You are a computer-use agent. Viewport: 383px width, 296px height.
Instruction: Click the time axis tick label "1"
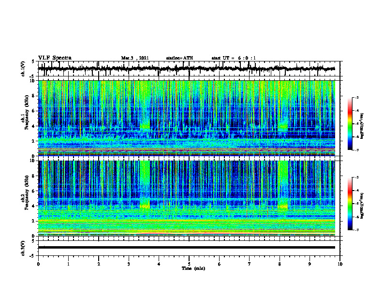tap(69, 264)
